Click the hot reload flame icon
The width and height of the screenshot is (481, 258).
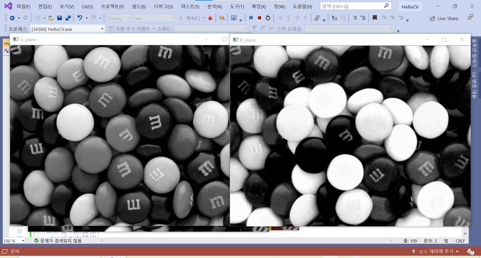tap(210, 18)
